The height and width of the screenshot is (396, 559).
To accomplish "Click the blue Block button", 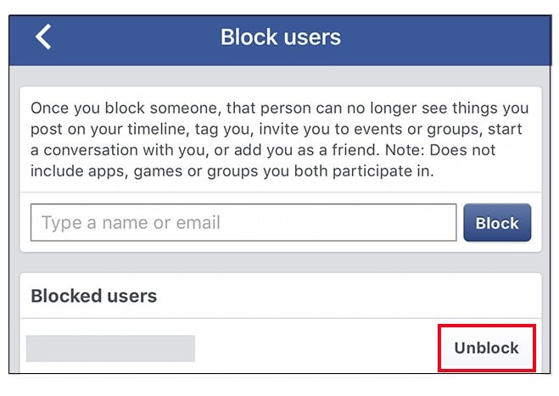I will pyautogui.click(x=497, y=223).
